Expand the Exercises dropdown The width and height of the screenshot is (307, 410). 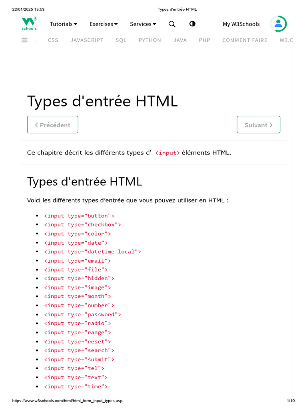point(104,24)
